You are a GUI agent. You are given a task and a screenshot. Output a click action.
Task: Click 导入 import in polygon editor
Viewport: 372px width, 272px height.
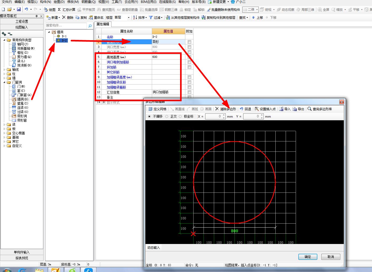tap(285, 109)
